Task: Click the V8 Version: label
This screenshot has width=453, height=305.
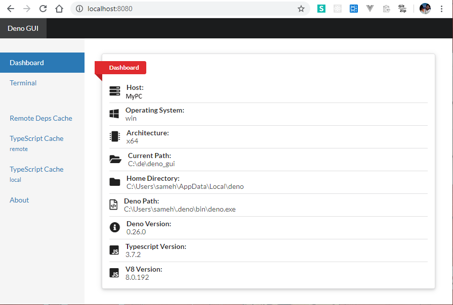Action: point(144,269)
